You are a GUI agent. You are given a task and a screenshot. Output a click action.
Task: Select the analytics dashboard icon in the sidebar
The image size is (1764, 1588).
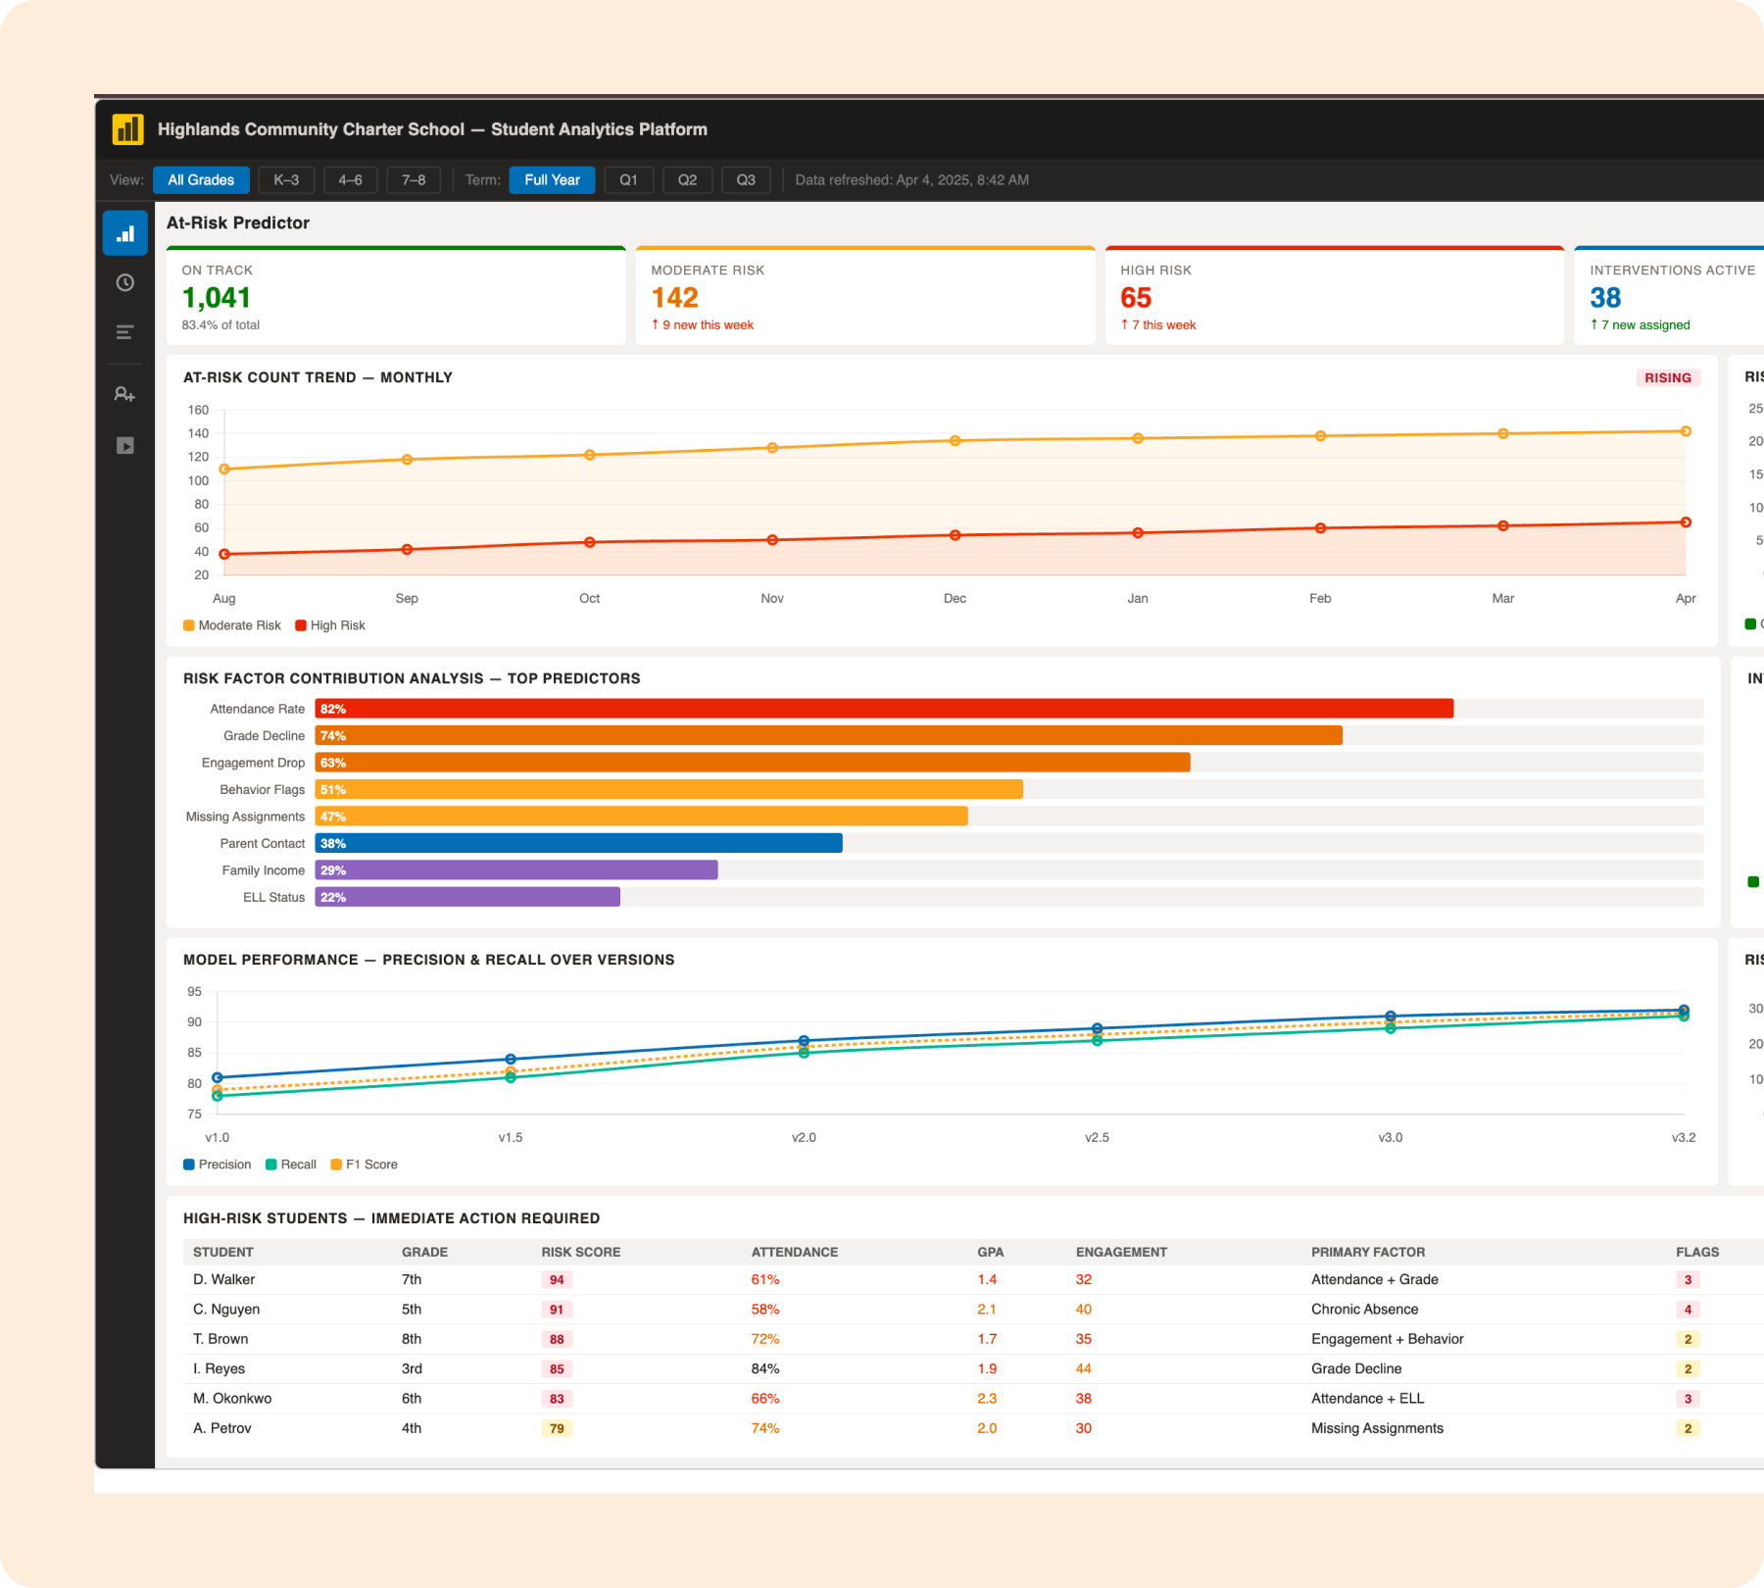[124, 233]
